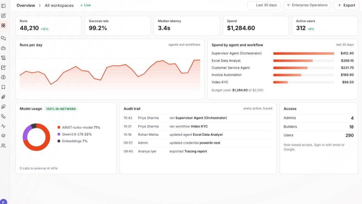Click the breadcrumb chevron separator
The image size is (362, 204).
[x=40, y=5]
